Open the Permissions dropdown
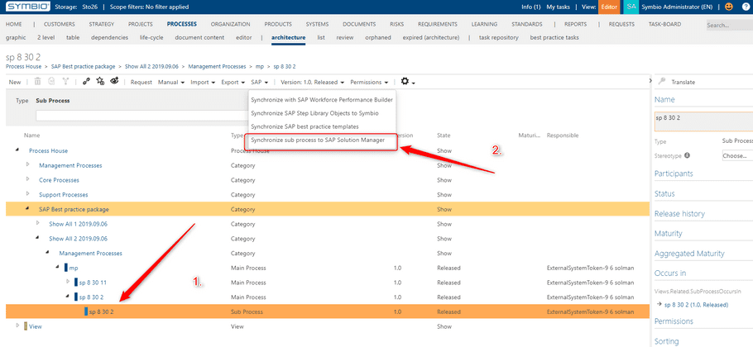Image resolution: width=753 pixels, height=347 pixels. (369, 83)
